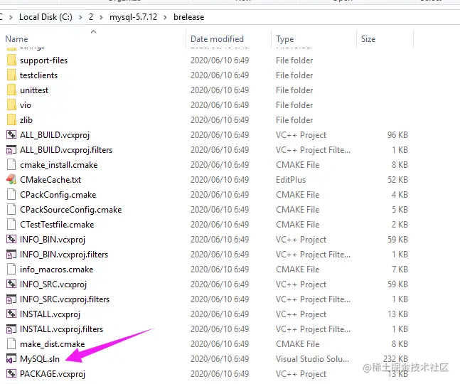Click the CMakeCache.txt EditPlus icon

11,179
